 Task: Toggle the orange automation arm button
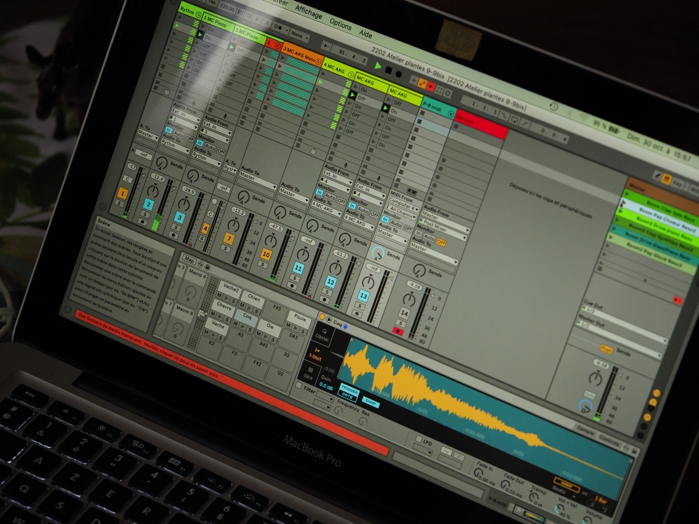point(422,83)
